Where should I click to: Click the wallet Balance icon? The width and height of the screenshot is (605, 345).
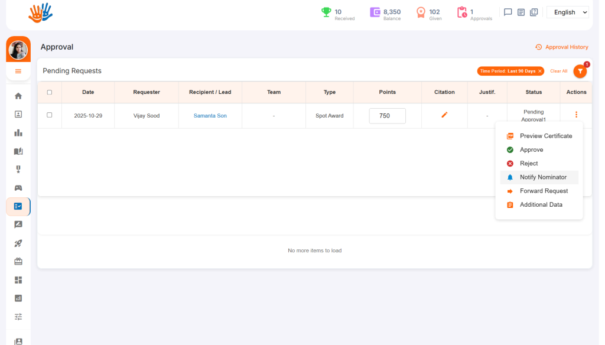click(375, 12)
